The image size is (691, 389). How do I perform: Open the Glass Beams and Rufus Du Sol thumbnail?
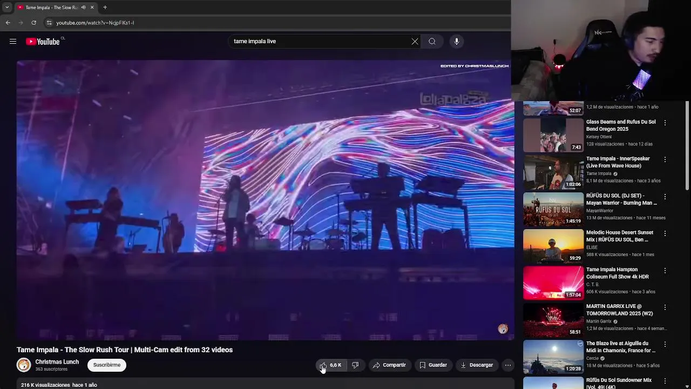(553, 135)
